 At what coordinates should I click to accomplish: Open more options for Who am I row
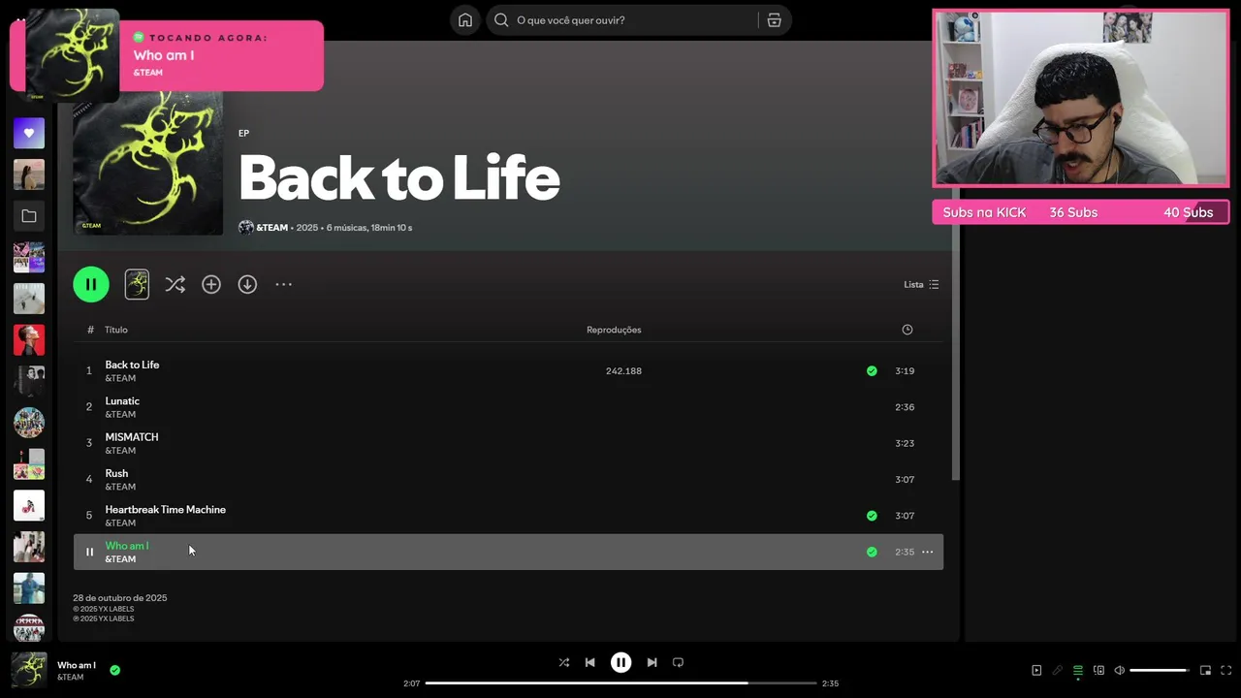click(927, 552)
